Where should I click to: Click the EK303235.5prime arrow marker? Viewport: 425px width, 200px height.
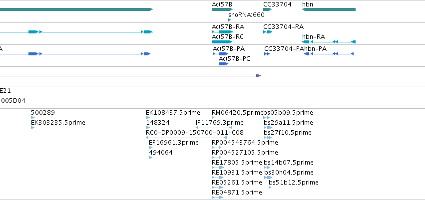point(33,128)
